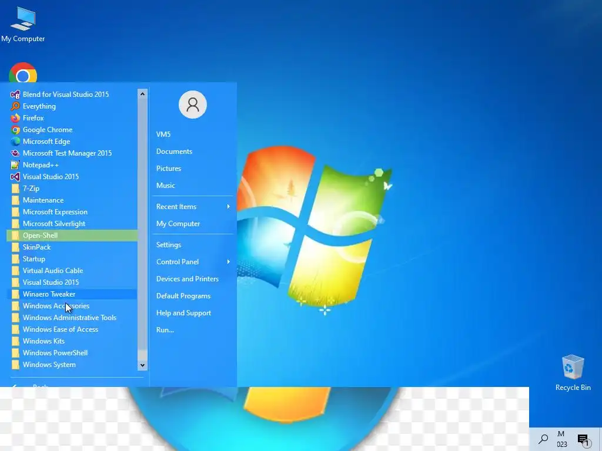Image resolution: width=602 pixels, height=451 pixels.
Task: Click the user account avatar picture
Action: [193, 105]
